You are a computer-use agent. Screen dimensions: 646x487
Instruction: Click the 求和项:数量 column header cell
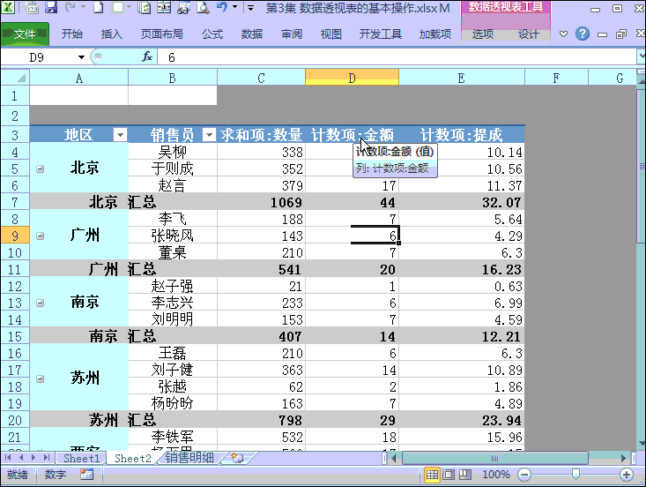pos(261,134)
